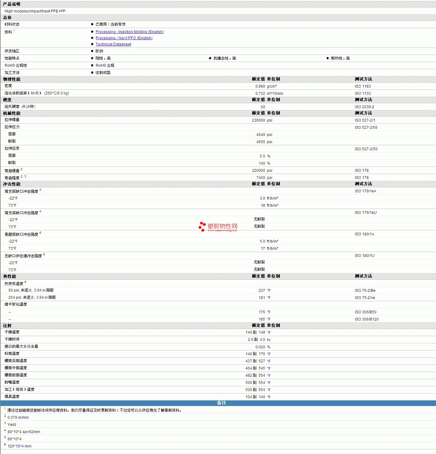Click the ISO 1183 test method text

tap(362, 86)
